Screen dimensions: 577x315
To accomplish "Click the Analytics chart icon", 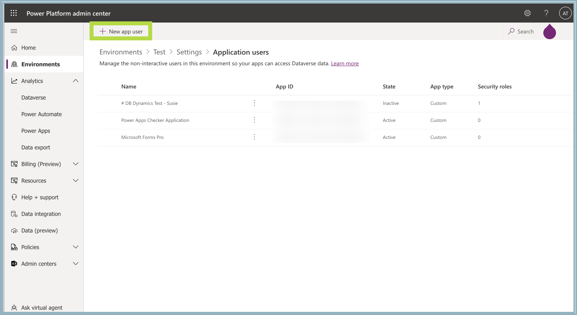I will 14,81.
